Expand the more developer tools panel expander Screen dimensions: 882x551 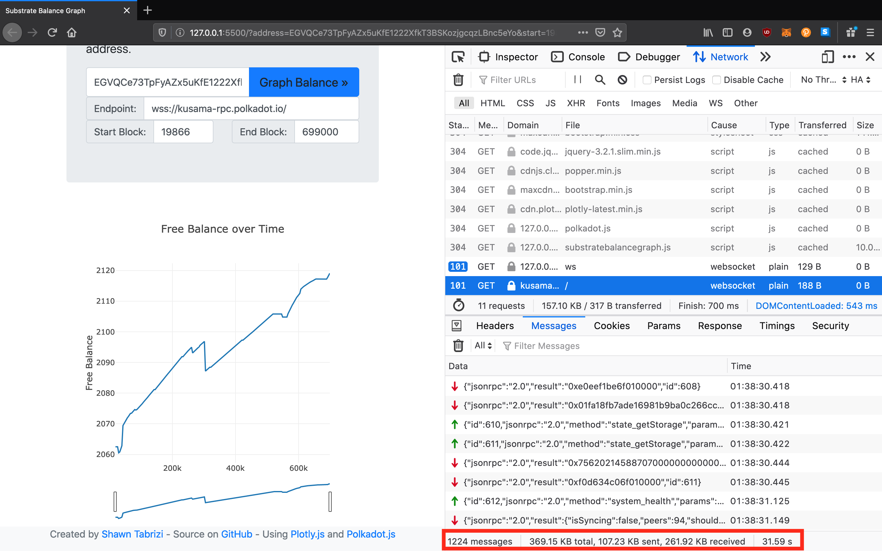(766, 57)
